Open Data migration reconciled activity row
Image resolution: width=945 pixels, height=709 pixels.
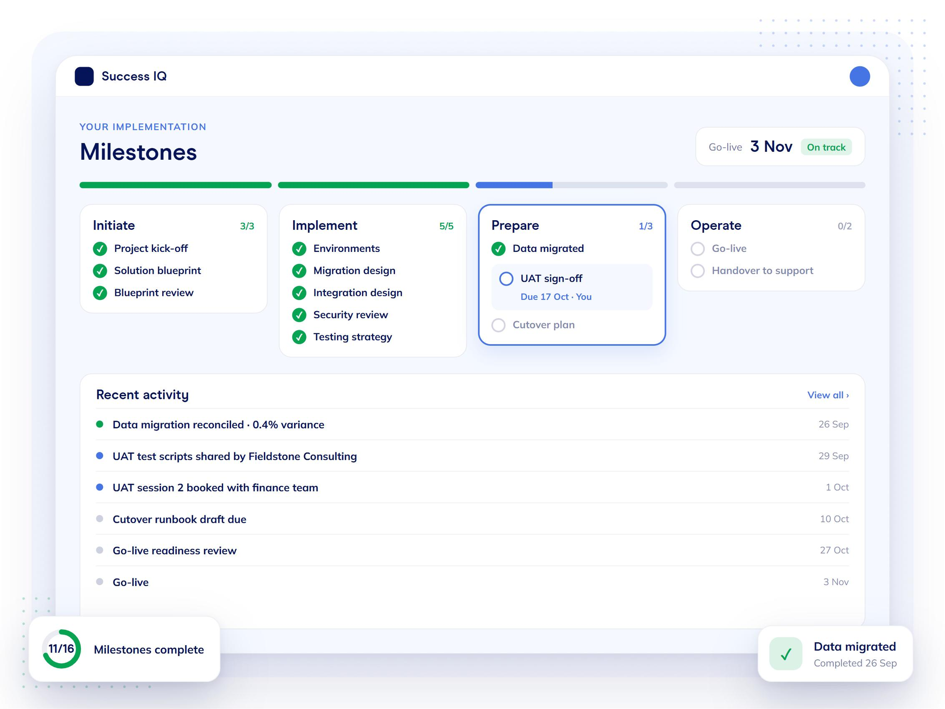(x=472, y=424)
